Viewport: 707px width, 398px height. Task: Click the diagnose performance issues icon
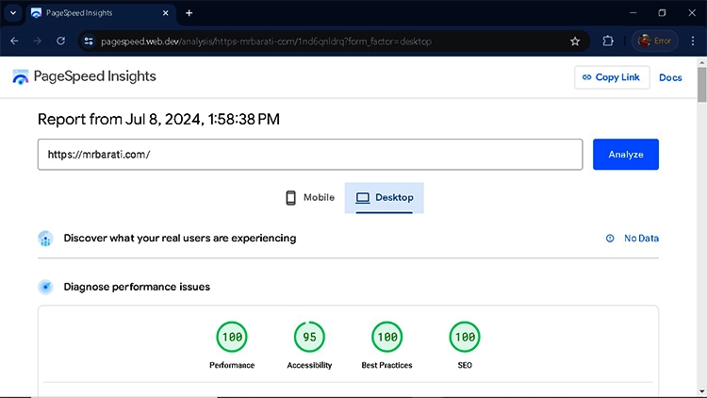coord(45,287)
